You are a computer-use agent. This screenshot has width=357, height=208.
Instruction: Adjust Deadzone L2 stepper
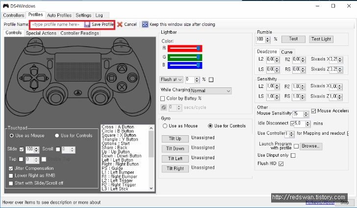(x=277, y=60)
